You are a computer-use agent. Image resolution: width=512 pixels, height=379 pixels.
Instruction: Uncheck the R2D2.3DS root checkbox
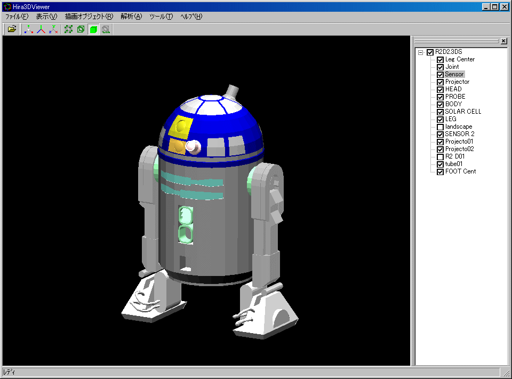[x=430, y=52]
